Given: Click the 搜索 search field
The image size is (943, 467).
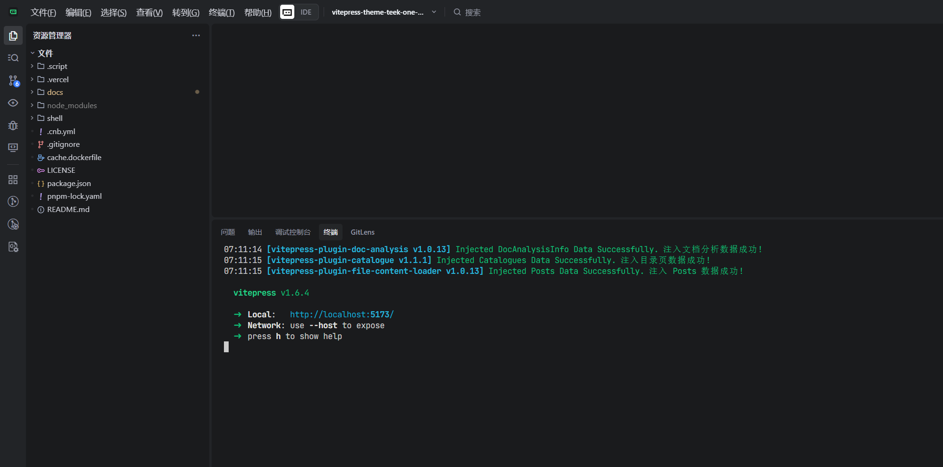Looking at the screenshot, I should [x=473, y=12].
